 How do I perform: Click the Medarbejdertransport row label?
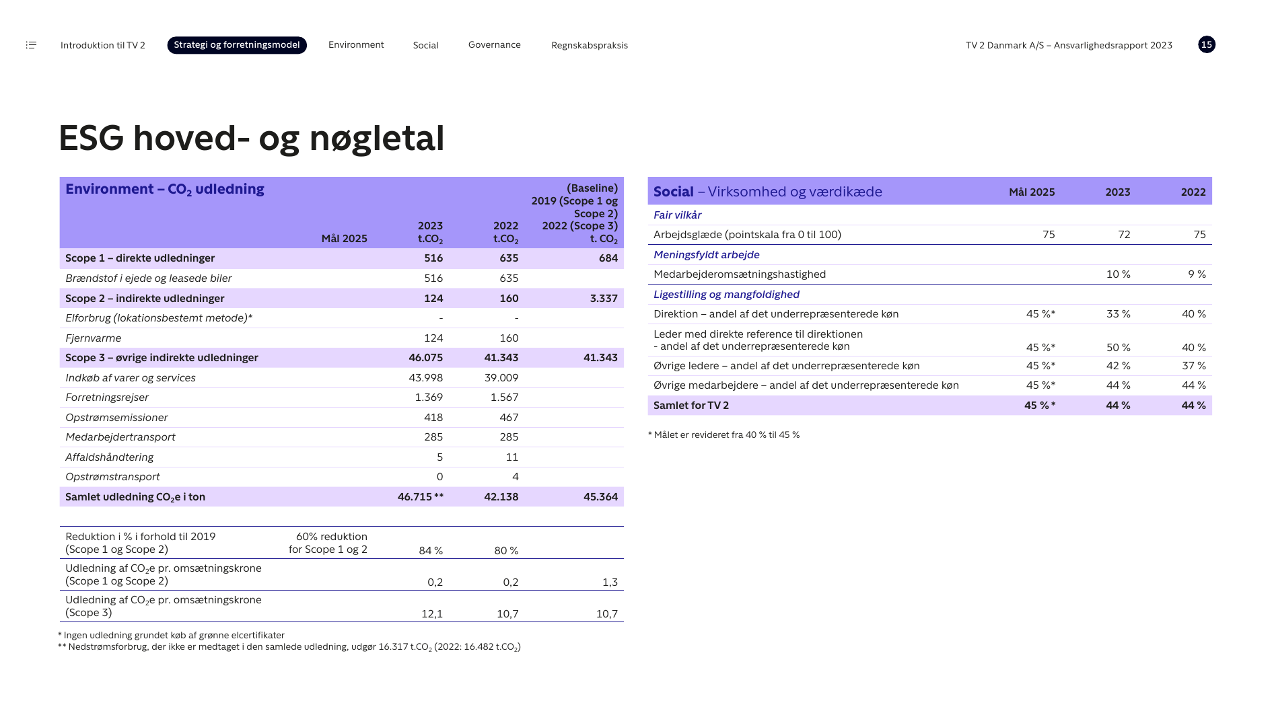(x=120, y=437)
